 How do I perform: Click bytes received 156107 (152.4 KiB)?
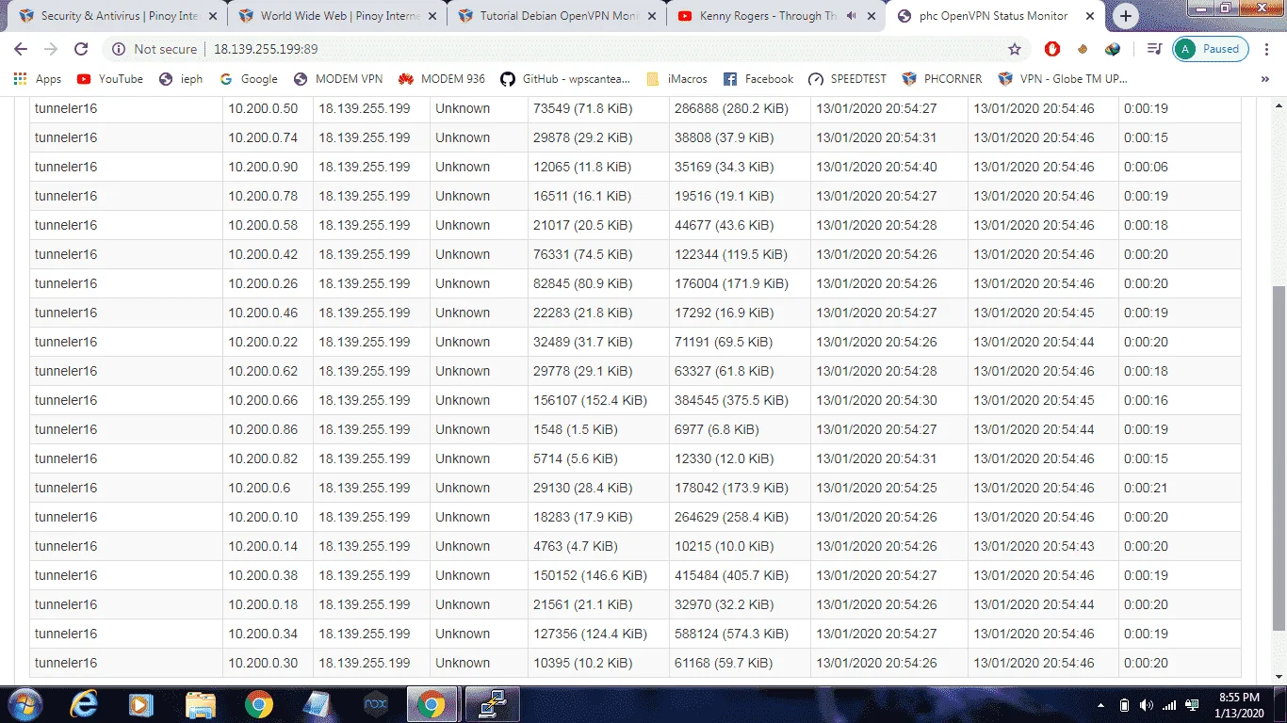[591, 400]
